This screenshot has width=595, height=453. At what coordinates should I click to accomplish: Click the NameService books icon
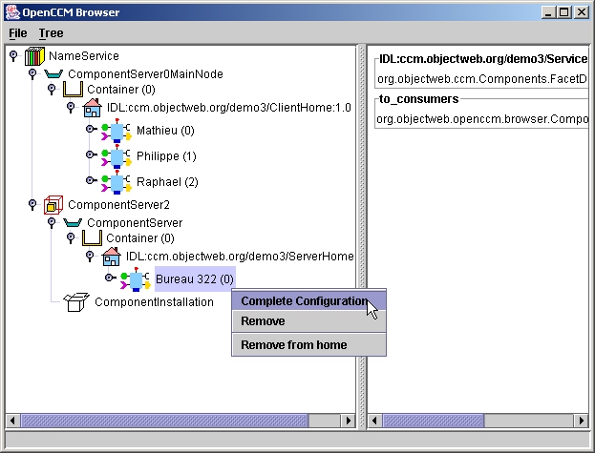34,56
